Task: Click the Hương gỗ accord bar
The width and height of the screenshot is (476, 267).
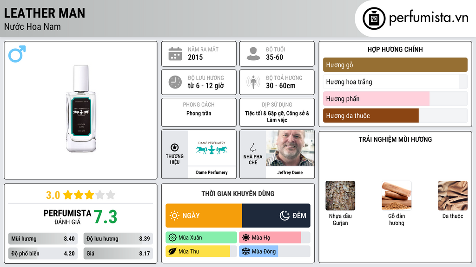Action: [x=395, y=65]
